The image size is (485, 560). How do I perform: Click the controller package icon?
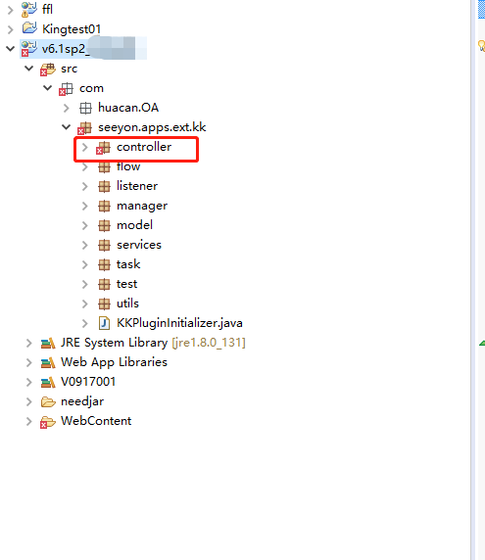(x=103, y=148)
